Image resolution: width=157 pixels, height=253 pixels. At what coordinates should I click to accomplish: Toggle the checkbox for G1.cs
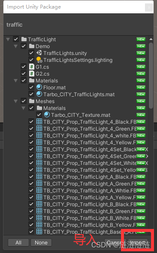(24, 67)
